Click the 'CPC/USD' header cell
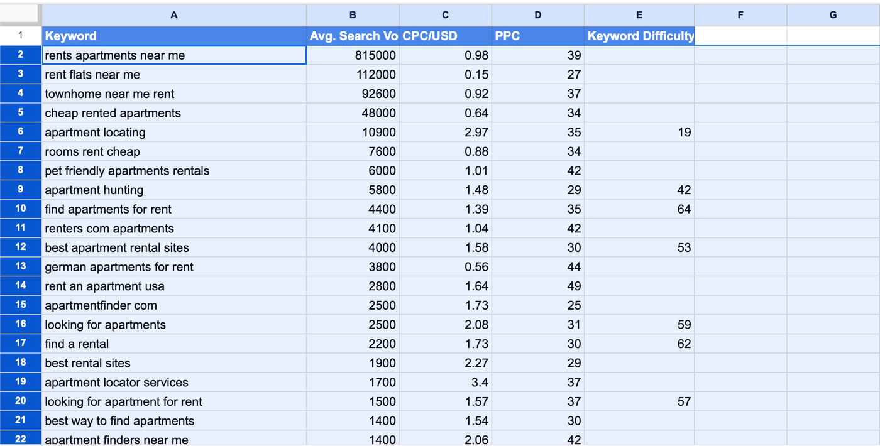This screenshot has height=446, width=880. point(445,36)
